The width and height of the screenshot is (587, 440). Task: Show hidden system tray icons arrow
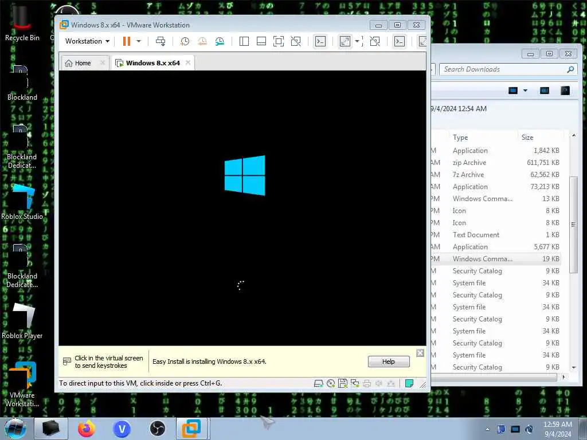(x=487, y=429)
